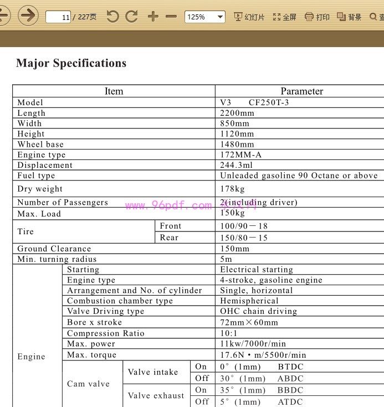The width and height of the screenshot is (384, 407).
Task: Click the '244.3ml' displacement value
Action: [236, 165]
